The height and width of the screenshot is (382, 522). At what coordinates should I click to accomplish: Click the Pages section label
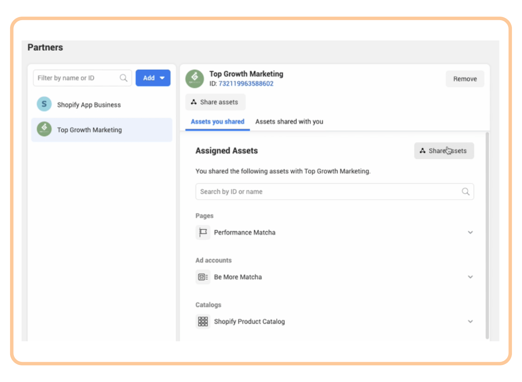pos(205,216)
